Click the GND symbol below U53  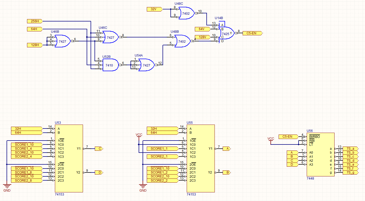[7, 187]
